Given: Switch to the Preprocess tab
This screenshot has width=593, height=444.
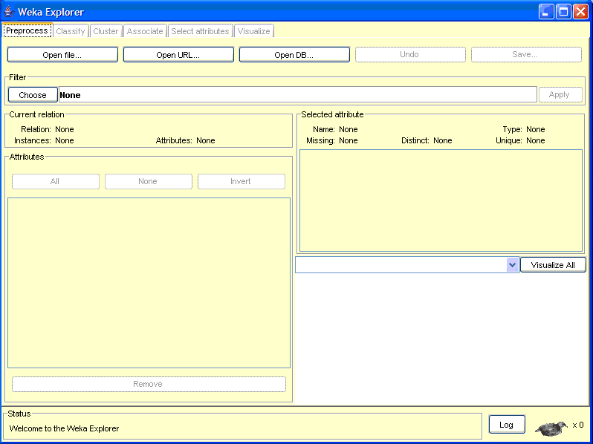Looking at the screenshot, I should coord(27,31).
